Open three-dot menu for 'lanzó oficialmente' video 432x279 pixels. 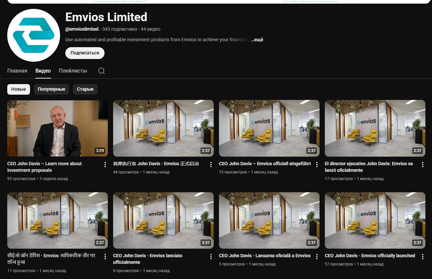[x=423, y=165]
